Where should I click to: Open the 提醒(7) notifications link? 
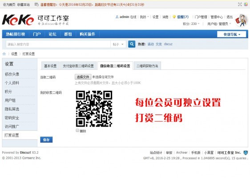tap(183, 17)
